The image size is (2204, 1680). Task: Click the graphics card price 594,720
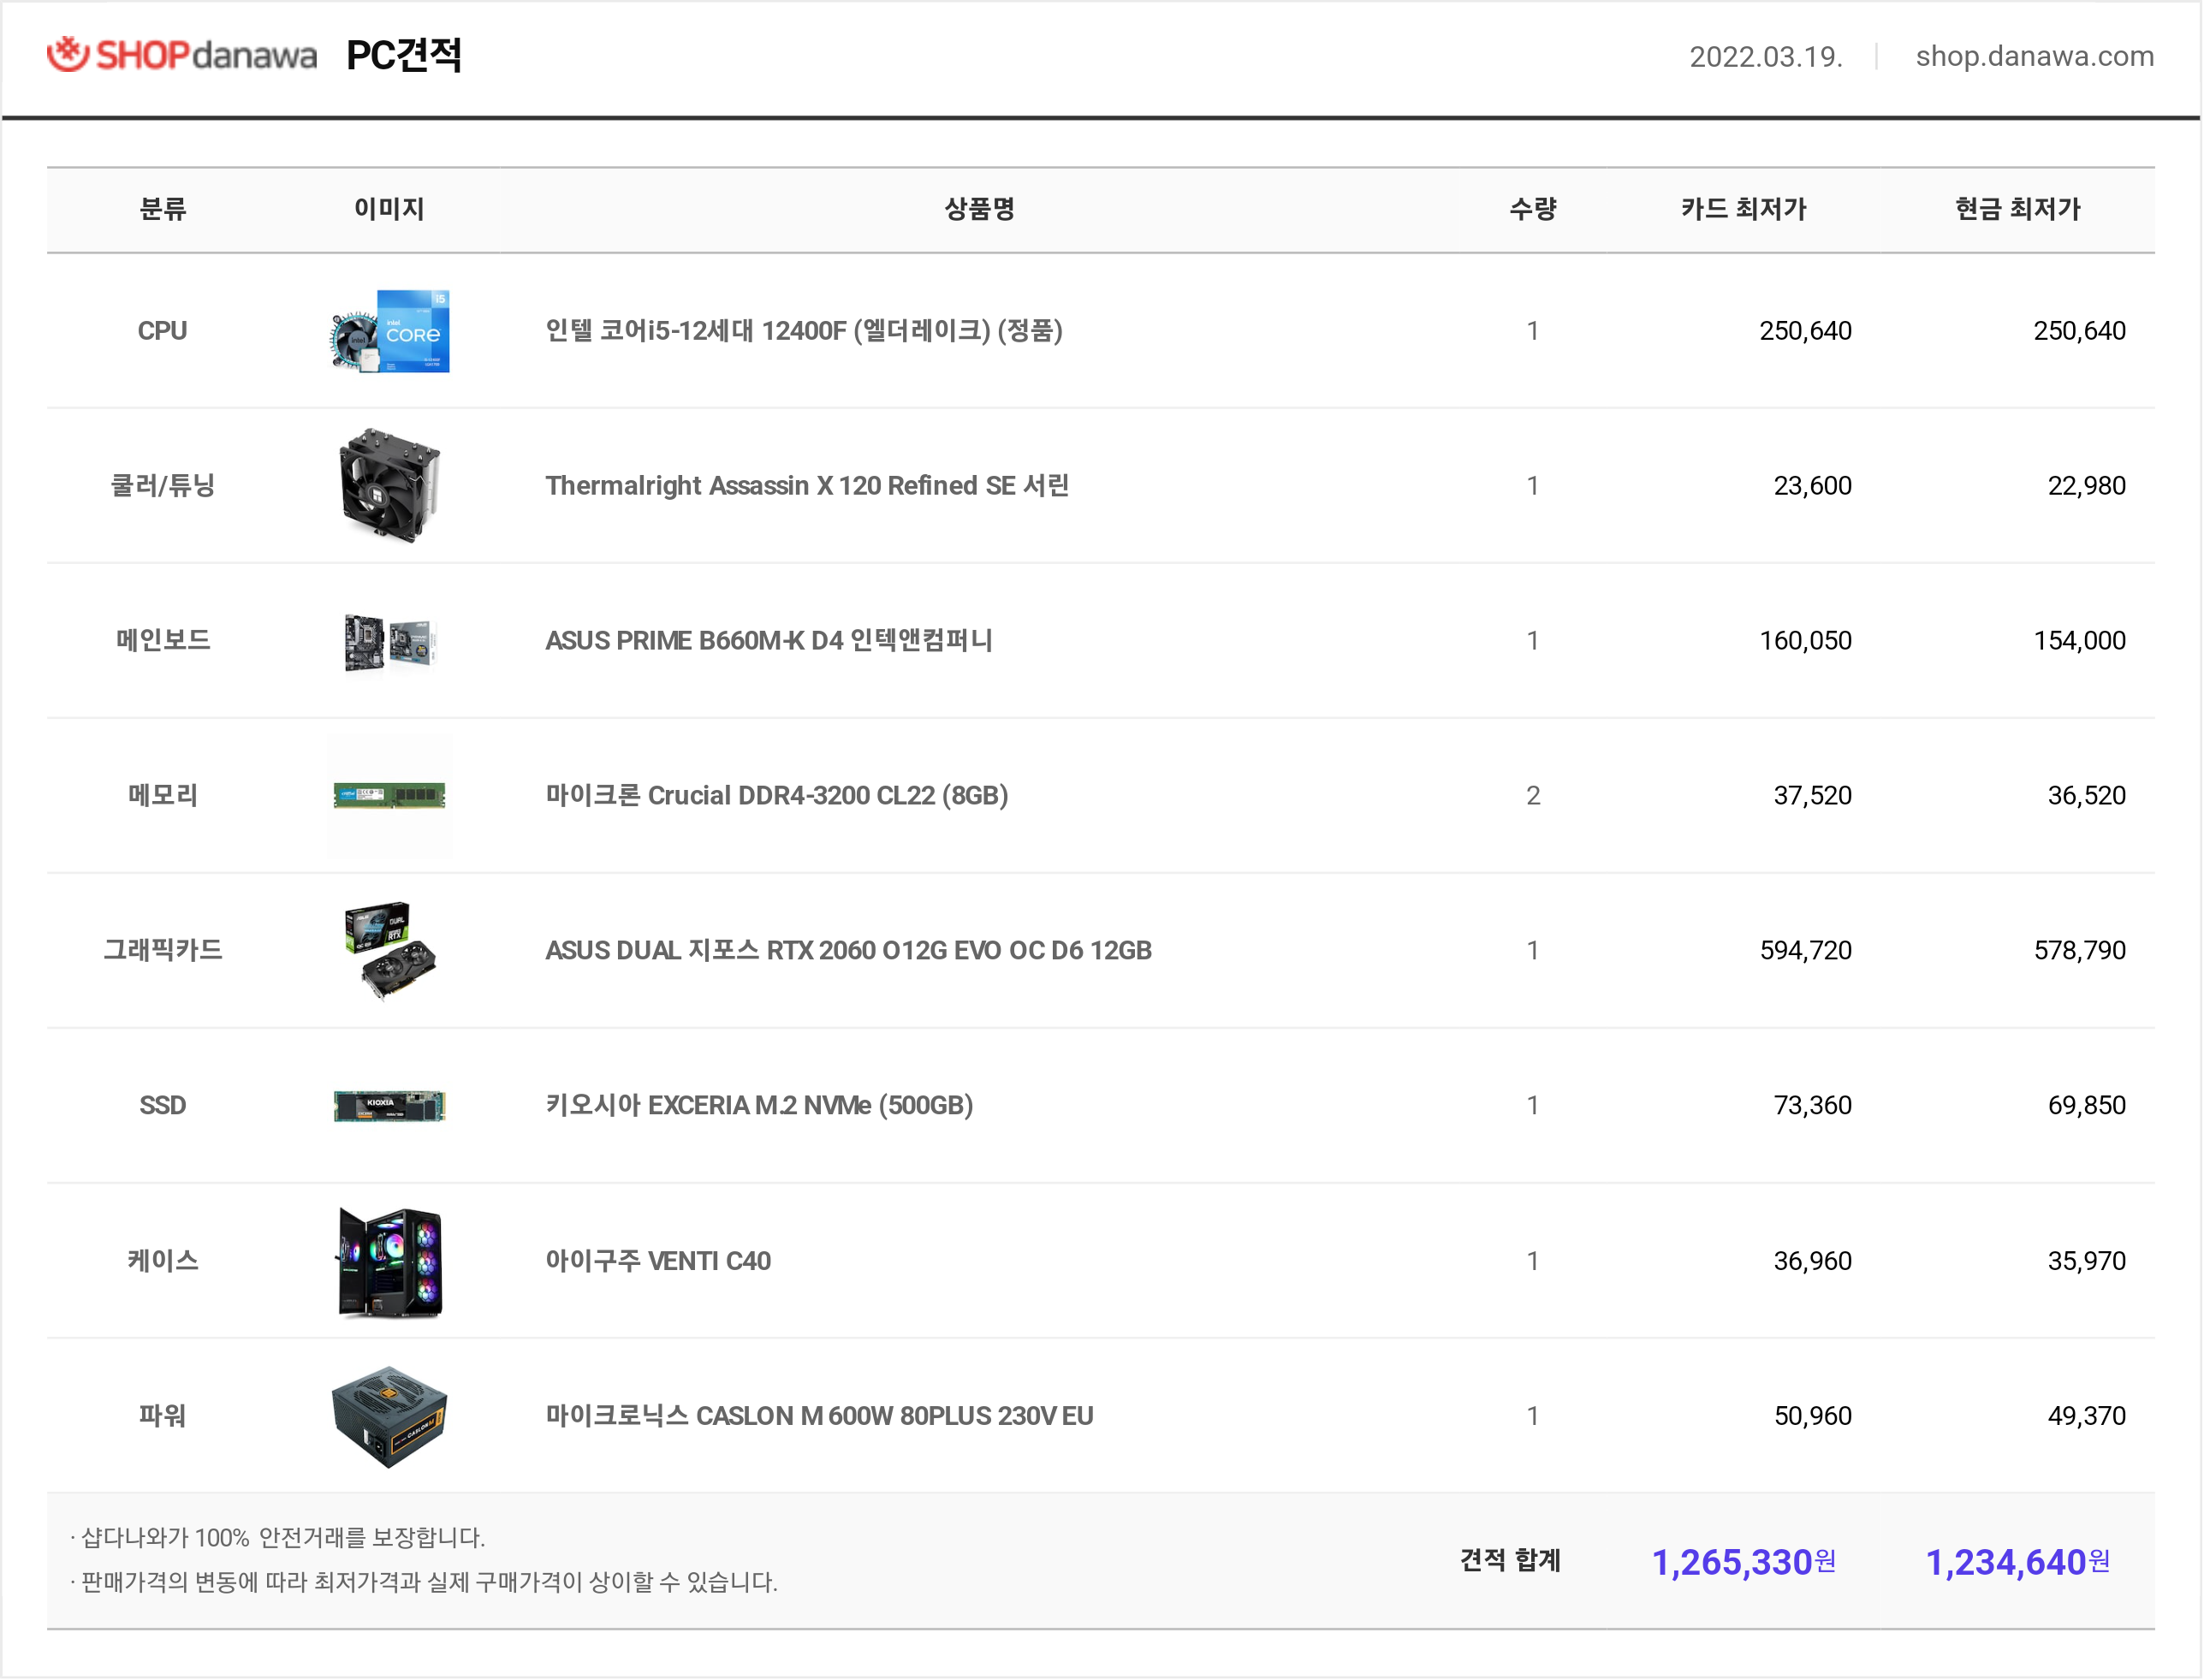click(1806, 951)
